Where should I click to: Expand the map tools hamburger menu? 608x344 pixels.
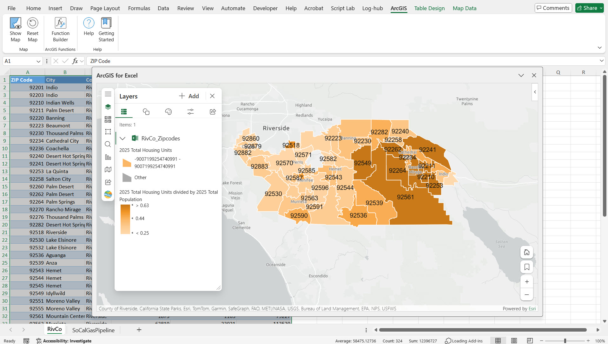coord(108,94)
